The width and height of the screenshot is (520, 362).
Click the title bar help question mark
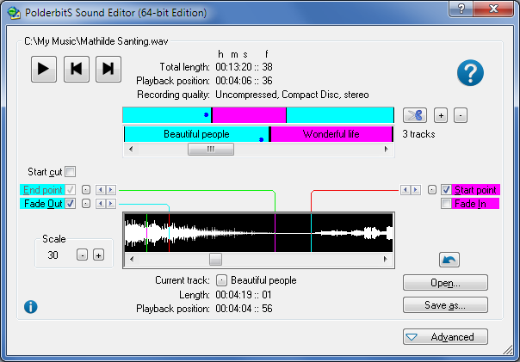461,9
